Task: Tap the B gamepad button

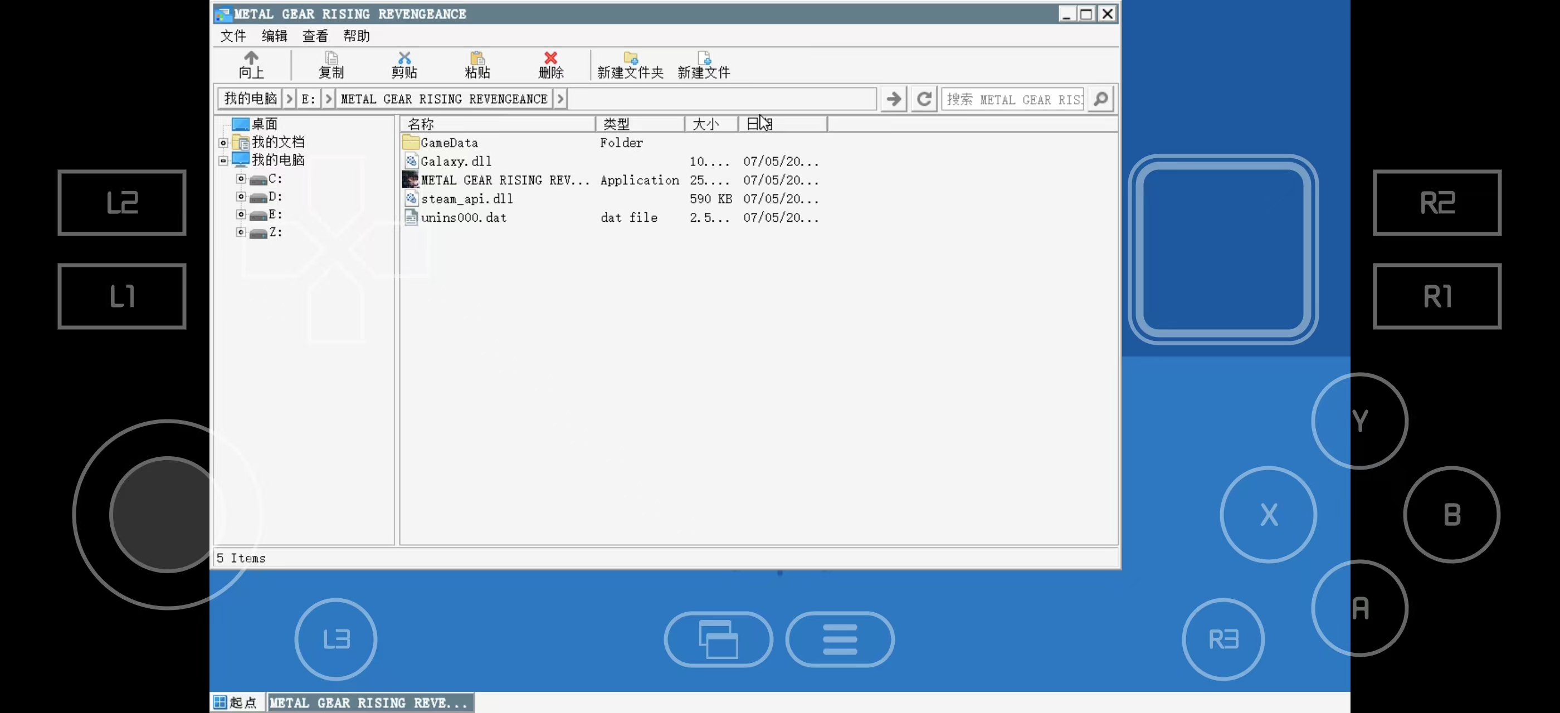Action: coord(1451,515)
